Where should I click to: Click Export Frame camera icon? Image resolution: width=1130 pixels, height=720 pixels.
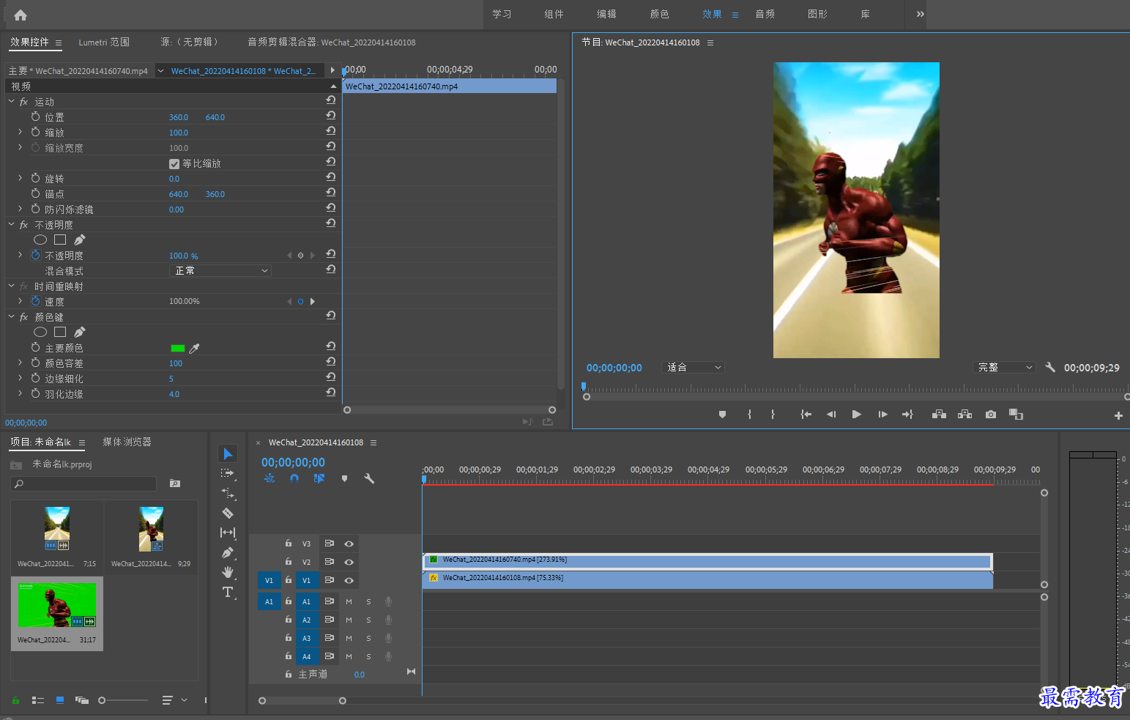[991, 415]
